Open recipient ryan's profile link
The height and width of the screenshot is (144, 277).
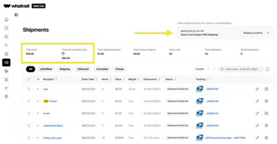pyautogui.click(x=45, y=89)
